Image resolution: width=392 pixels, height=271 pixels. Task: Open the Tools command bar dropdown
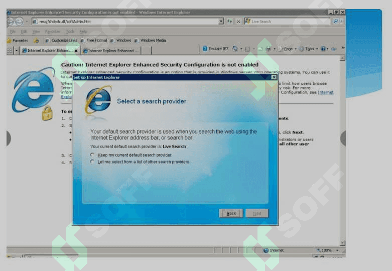[309, 49]
